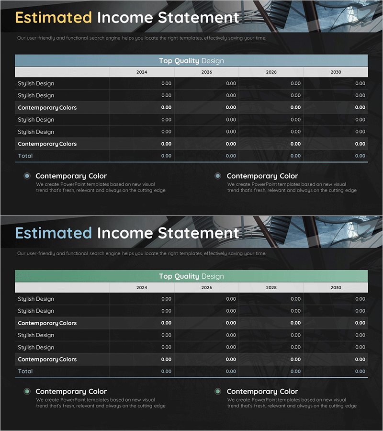The image size is (383, 431).
Task: Select the Total 2030 value in top table
Action: (x=360, y=156)
